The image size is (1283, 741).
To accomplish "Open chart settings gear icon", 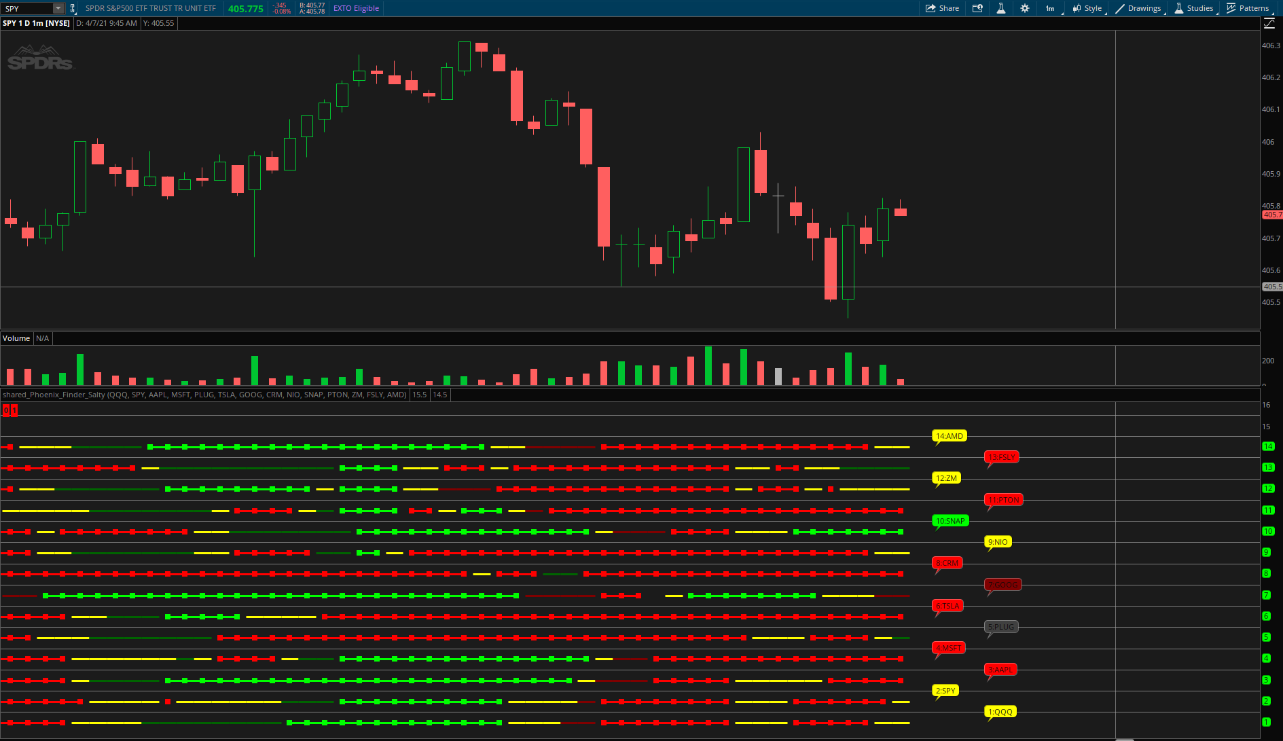I will point(1025,8).
